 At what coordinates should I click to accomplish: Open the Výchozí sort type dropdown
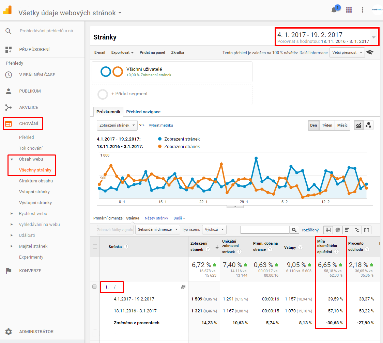coord(214,230)
